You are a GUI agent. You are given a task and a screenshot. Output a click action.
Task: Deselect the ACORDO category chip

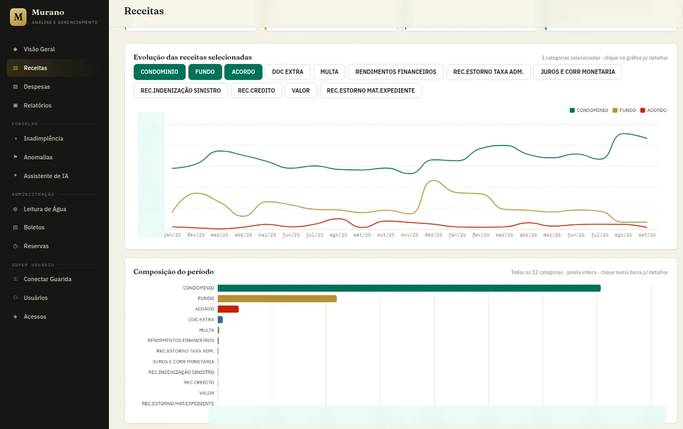[243, 72]
